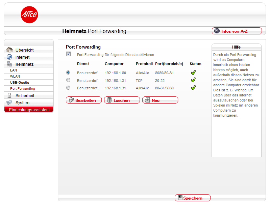The image size is (269, 206).
Task: Click the floppy disk icon on Speichern
Action: coord(180,198)
